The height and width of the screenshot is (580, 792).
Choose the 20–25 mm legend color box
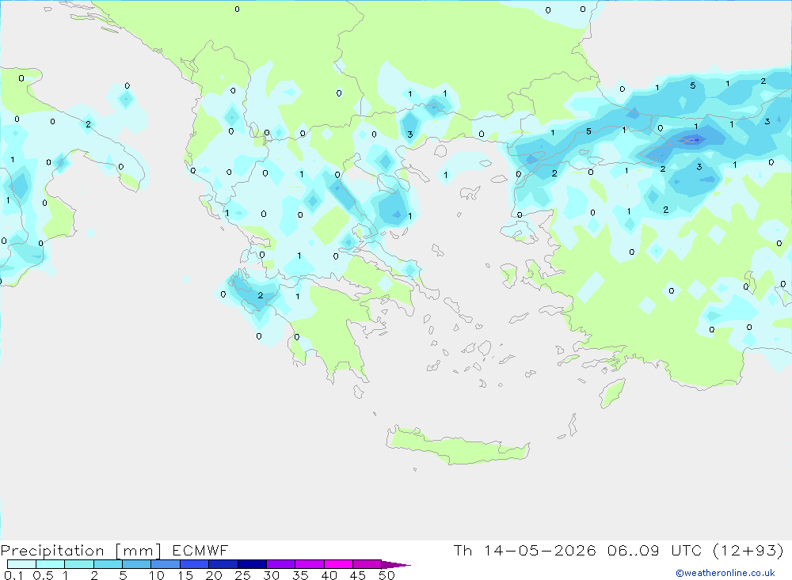[223, 564]
